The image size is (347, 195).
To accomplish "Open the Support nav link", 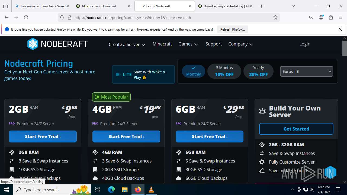I will (x=214, y=44).
